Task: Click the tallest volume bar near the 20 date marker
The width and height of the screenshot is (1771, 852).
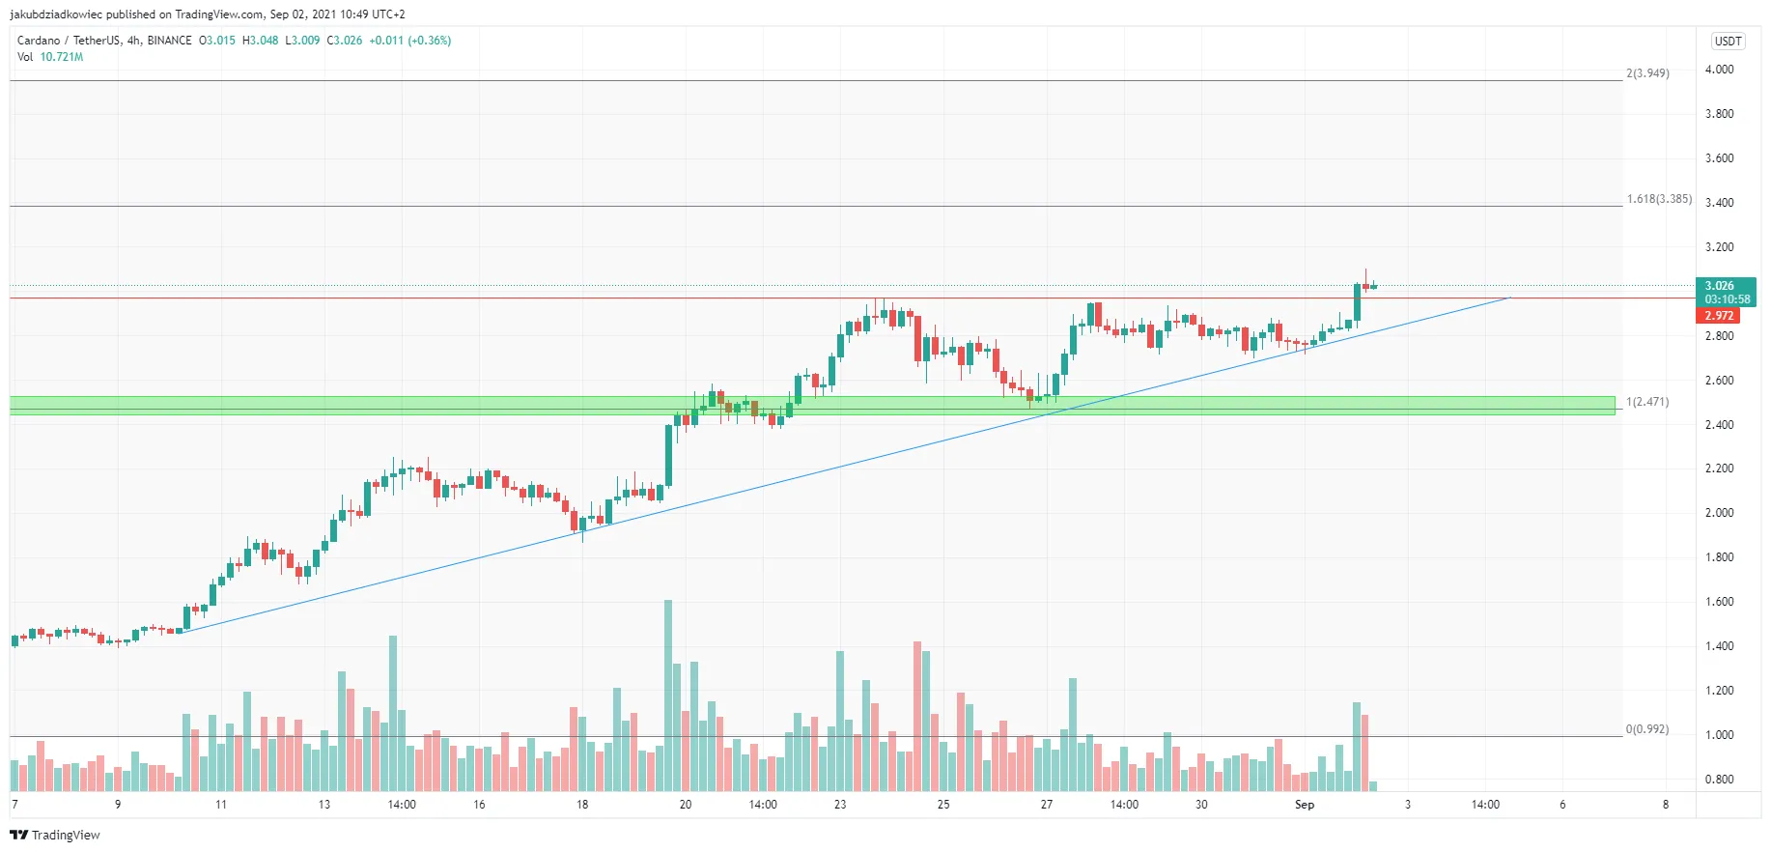Action: (x=668, y=696)
